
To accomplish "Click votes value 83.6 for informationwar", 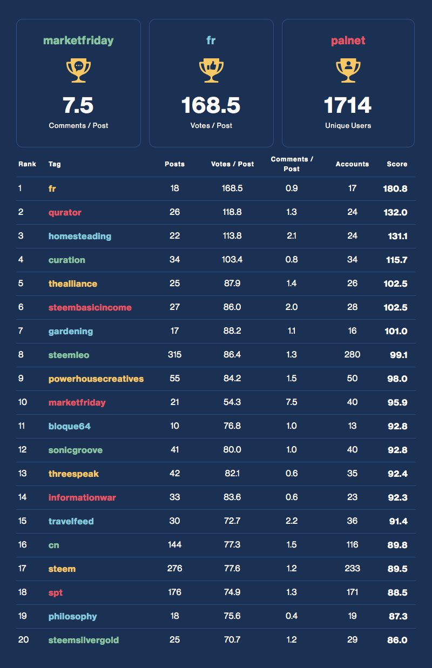I will pyautogui.click(x=232, y=497).
